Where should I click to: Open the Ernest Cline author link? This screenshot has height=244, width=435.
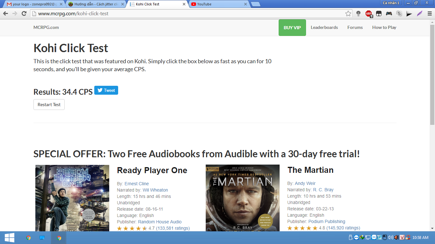click(137, 184)
